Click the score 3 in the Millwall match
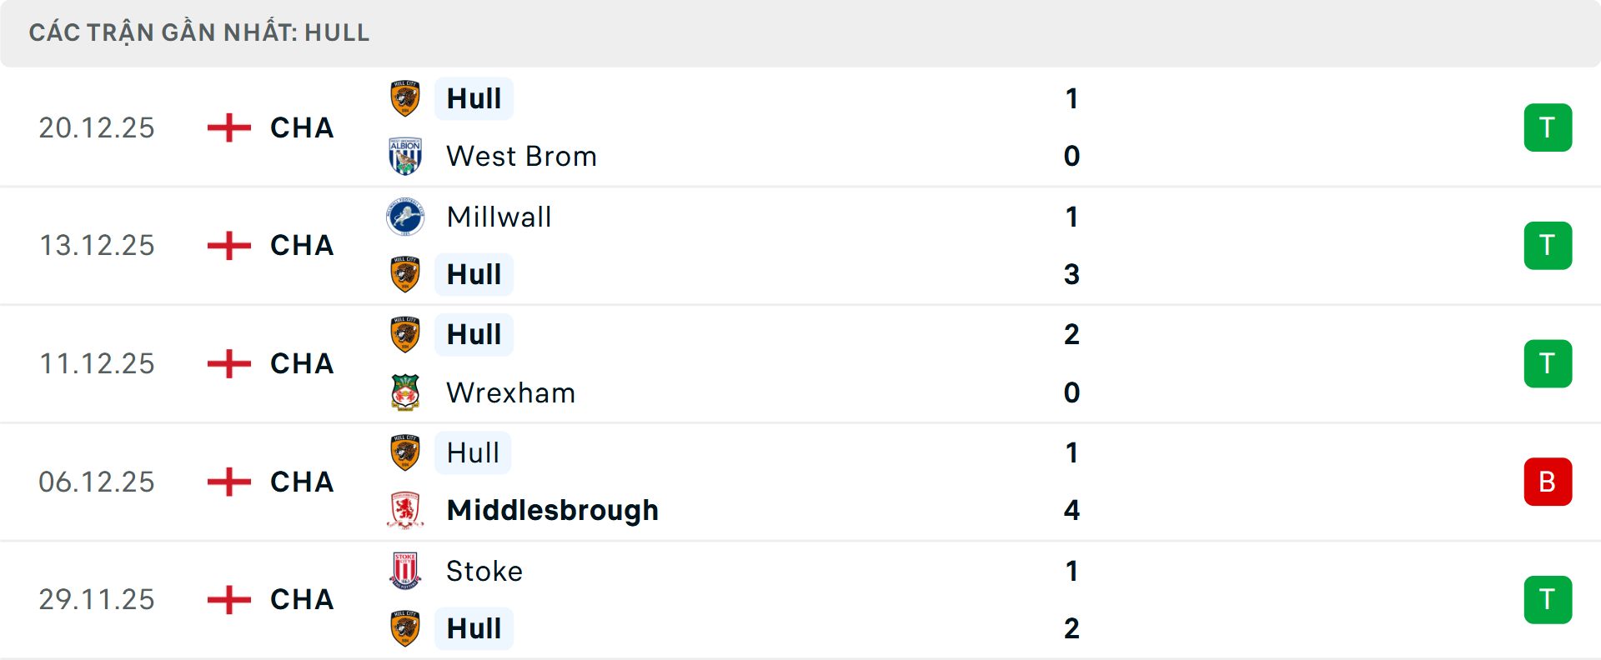The height and width of the screenshot is (660, 1601). pyautogui.click(x=1072, y=274)
